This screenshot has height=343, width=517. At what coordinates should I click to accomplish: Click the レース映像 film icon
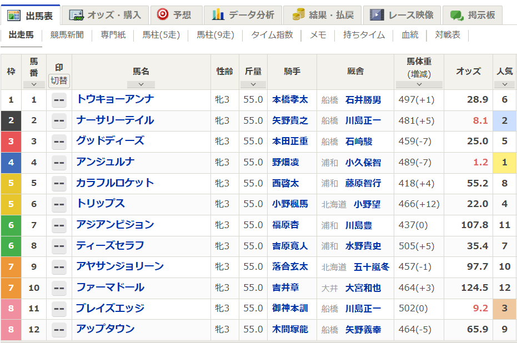click(377, 15)
